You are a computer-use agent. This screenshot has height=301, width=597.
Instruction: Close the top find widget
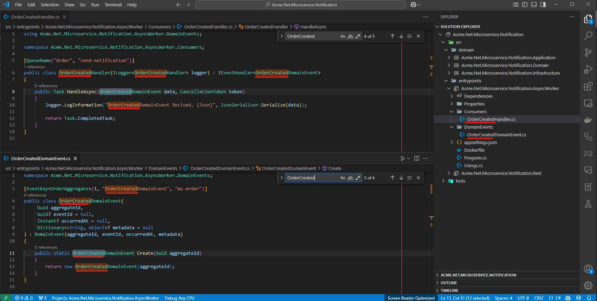tap(418, 36)
